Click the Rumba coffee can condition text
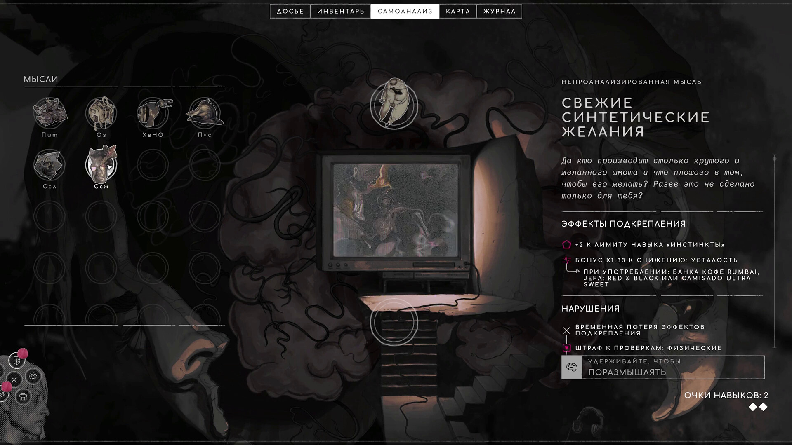 tap(671, 278)
